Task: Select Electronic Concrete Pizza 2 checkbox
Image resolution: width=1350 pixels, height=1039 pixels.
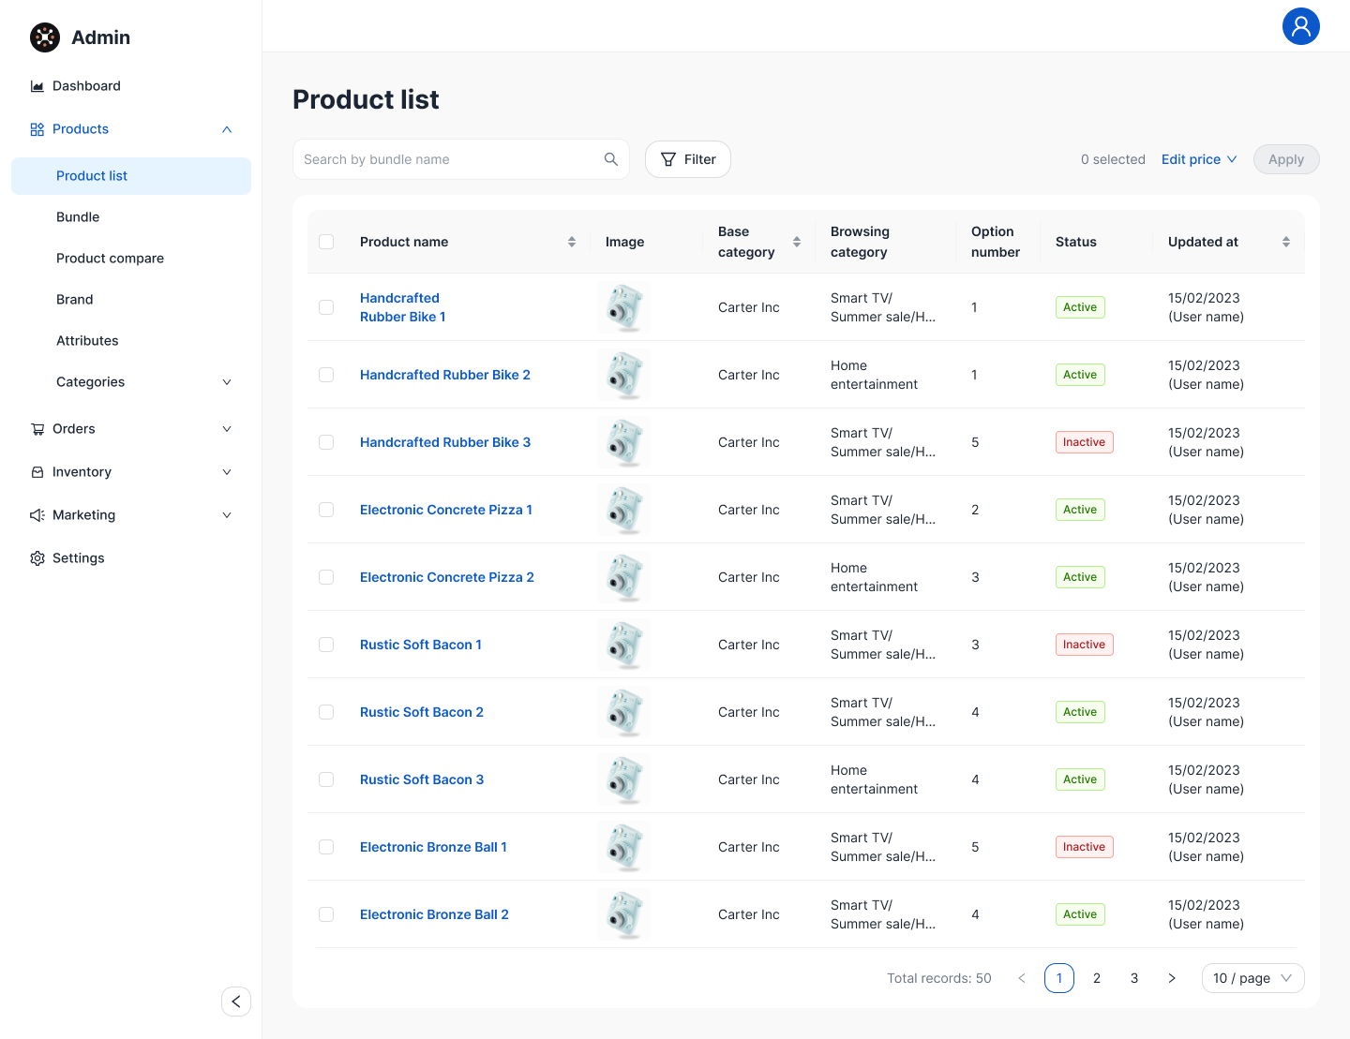Action: pyautogui.click(x=326, y=577)
